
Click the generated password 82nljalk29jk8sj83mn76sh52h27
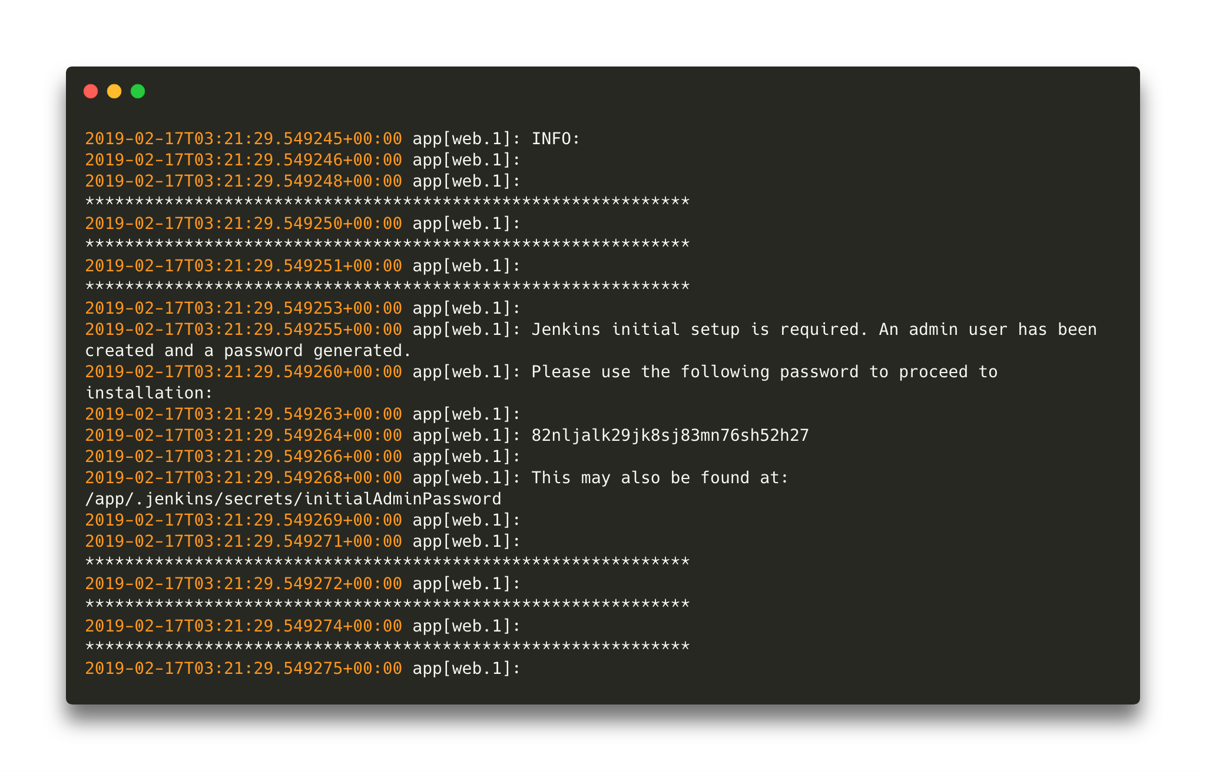670,436
